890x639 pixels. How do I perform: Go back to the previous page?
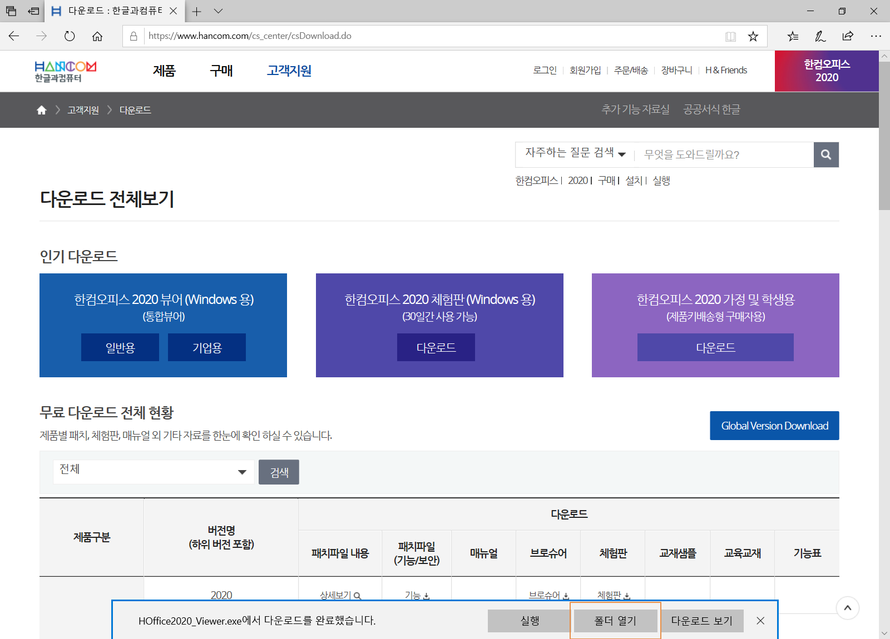coord(14,36)
